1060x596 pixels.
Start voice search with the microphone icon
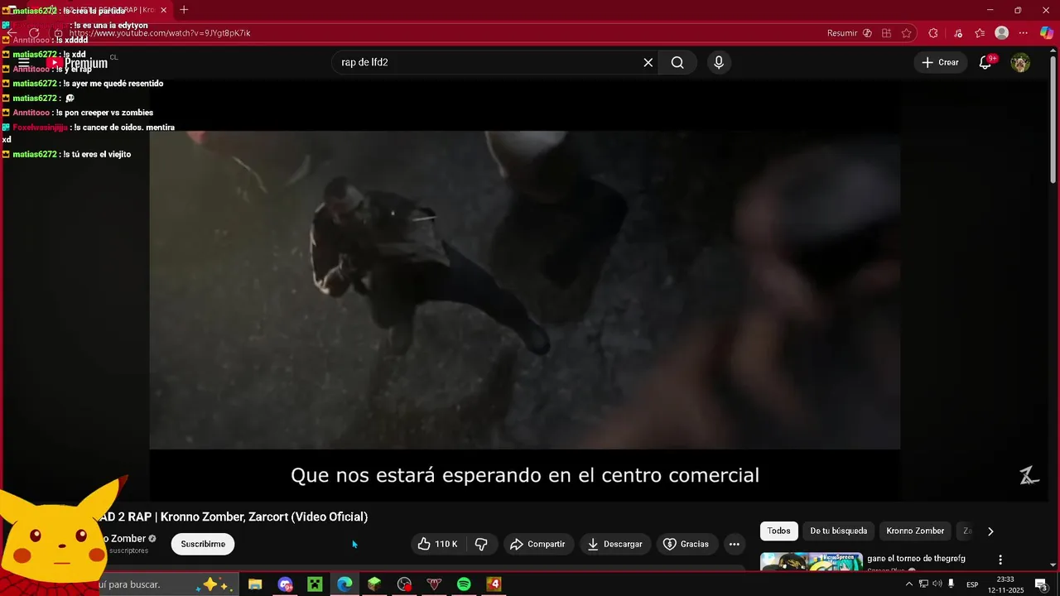pyautogui.click(x=719, y=63)
